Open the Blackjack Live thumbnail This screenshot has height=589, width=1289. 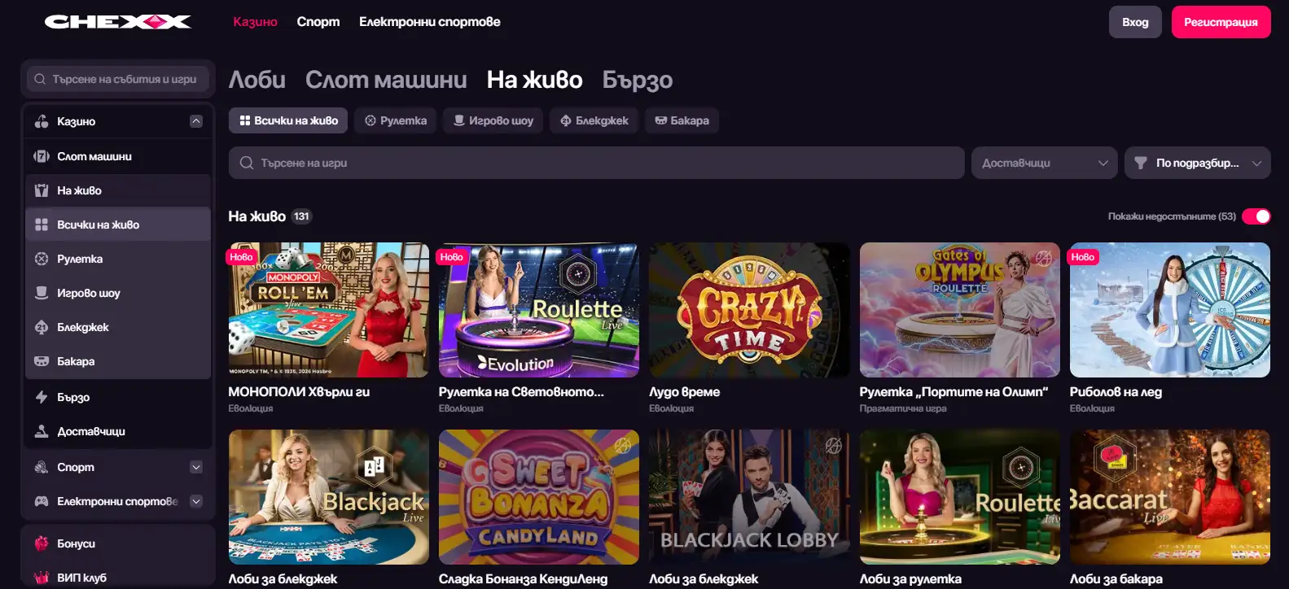(329, 497)
